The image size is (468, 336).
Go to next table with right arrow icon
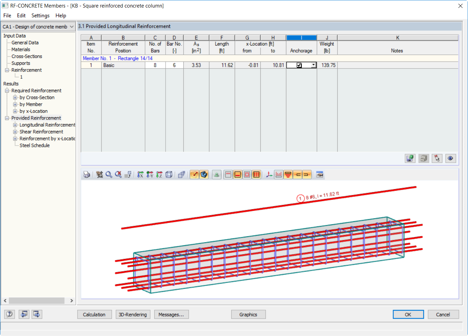(x=37, y=314)
